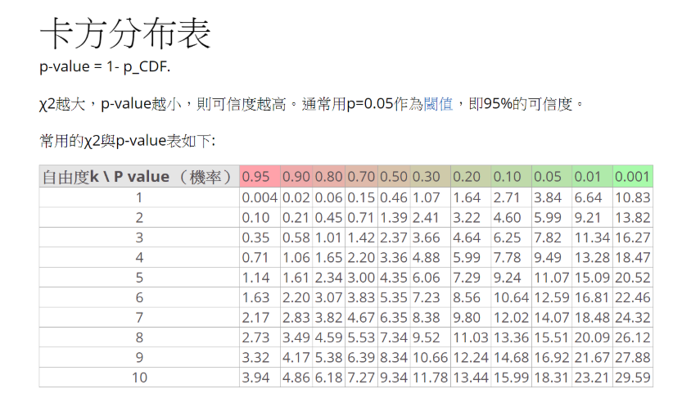The height and width of the screenshot is (416, 682).
Task: Click the degrees-of-freedom label 10
Action: (139, 378)
